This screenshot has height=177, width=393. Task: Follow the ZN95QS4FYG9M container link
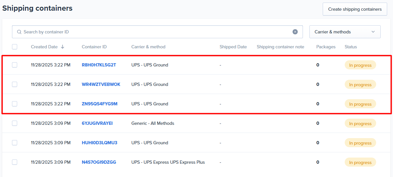click(99, 104)
